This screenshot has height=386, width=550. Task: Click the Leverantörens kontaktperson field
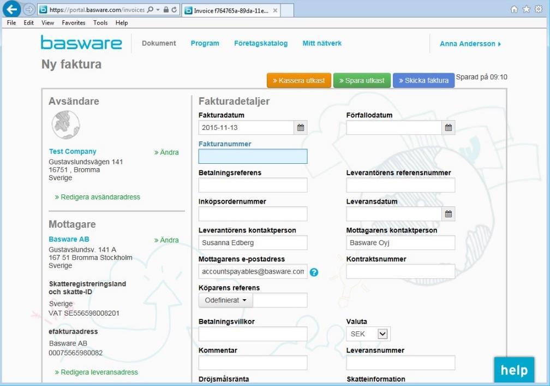(x=253, y=243)
